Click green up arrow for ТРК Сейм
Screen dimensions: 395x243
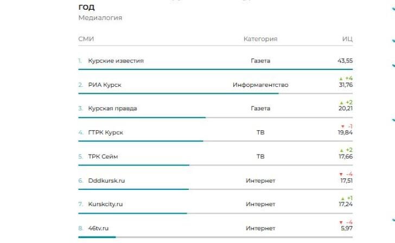click(x=341, y=150)
